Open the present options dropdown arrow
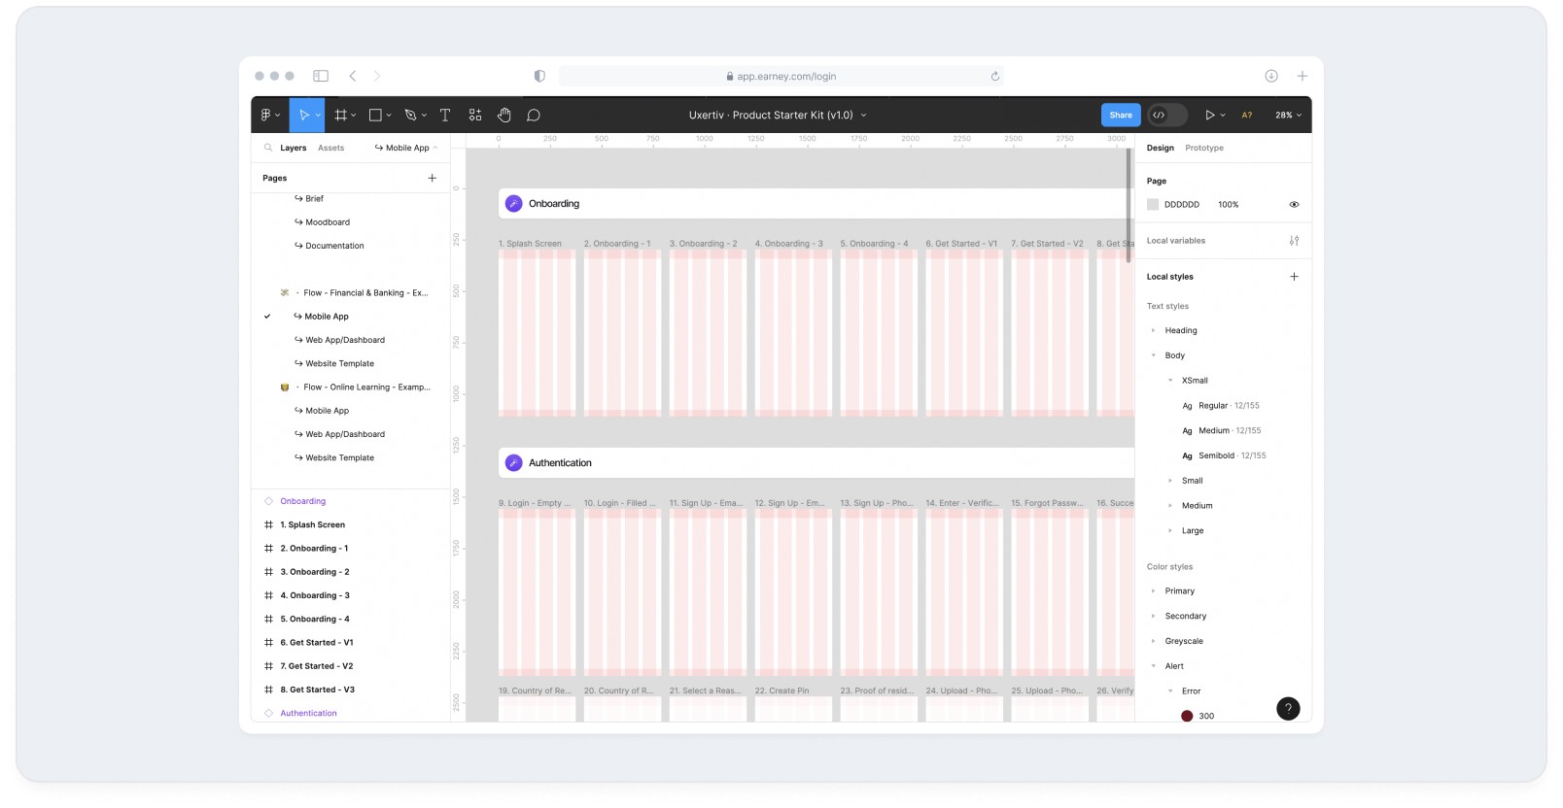Viewport: 1563px width, 808px height. click(1223, 115)
